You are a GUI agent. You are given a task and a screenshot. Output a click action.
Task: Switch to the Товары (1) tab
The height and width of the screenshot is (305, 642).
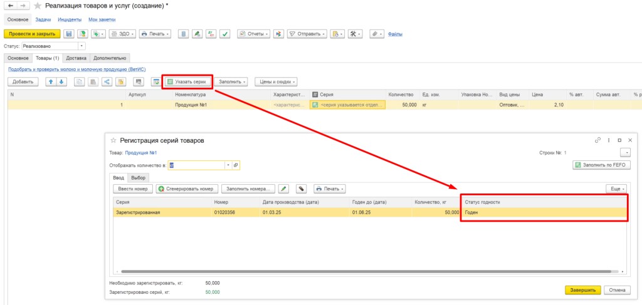[47, 58]
